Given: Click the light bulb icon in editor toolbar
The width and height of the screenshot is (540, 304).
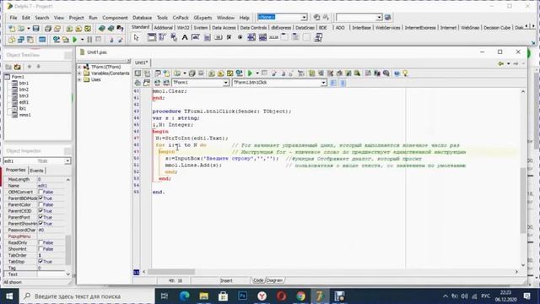Looking at the screenshot, I should 405,73.
